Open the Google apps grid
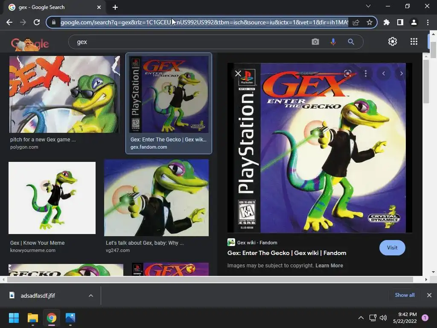Screen dimensions: 437x328 point(414,41)
